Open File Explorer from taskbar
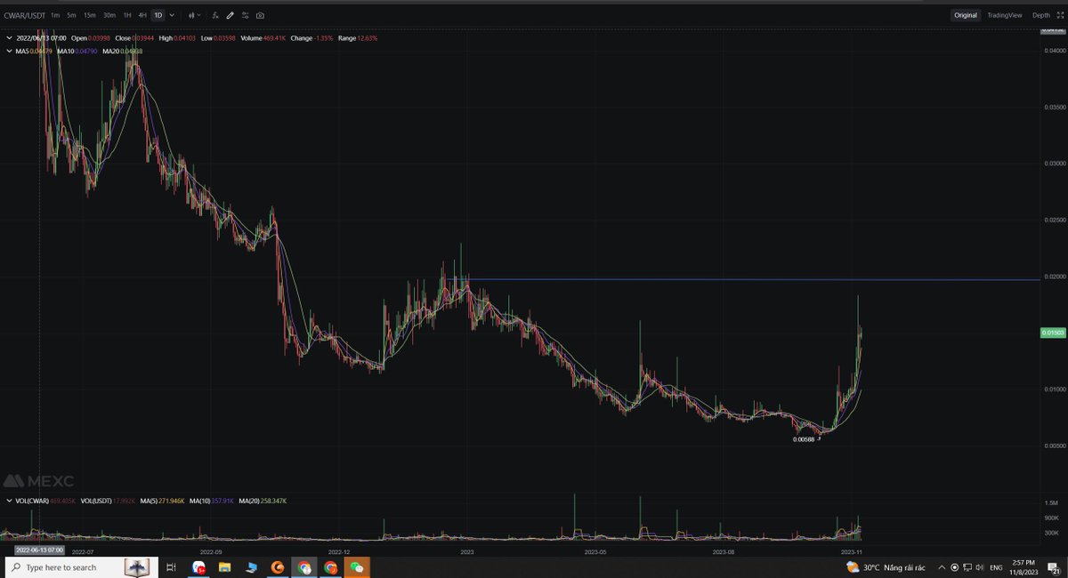This screenshot has width=1068, height=578. coord(224,567)
